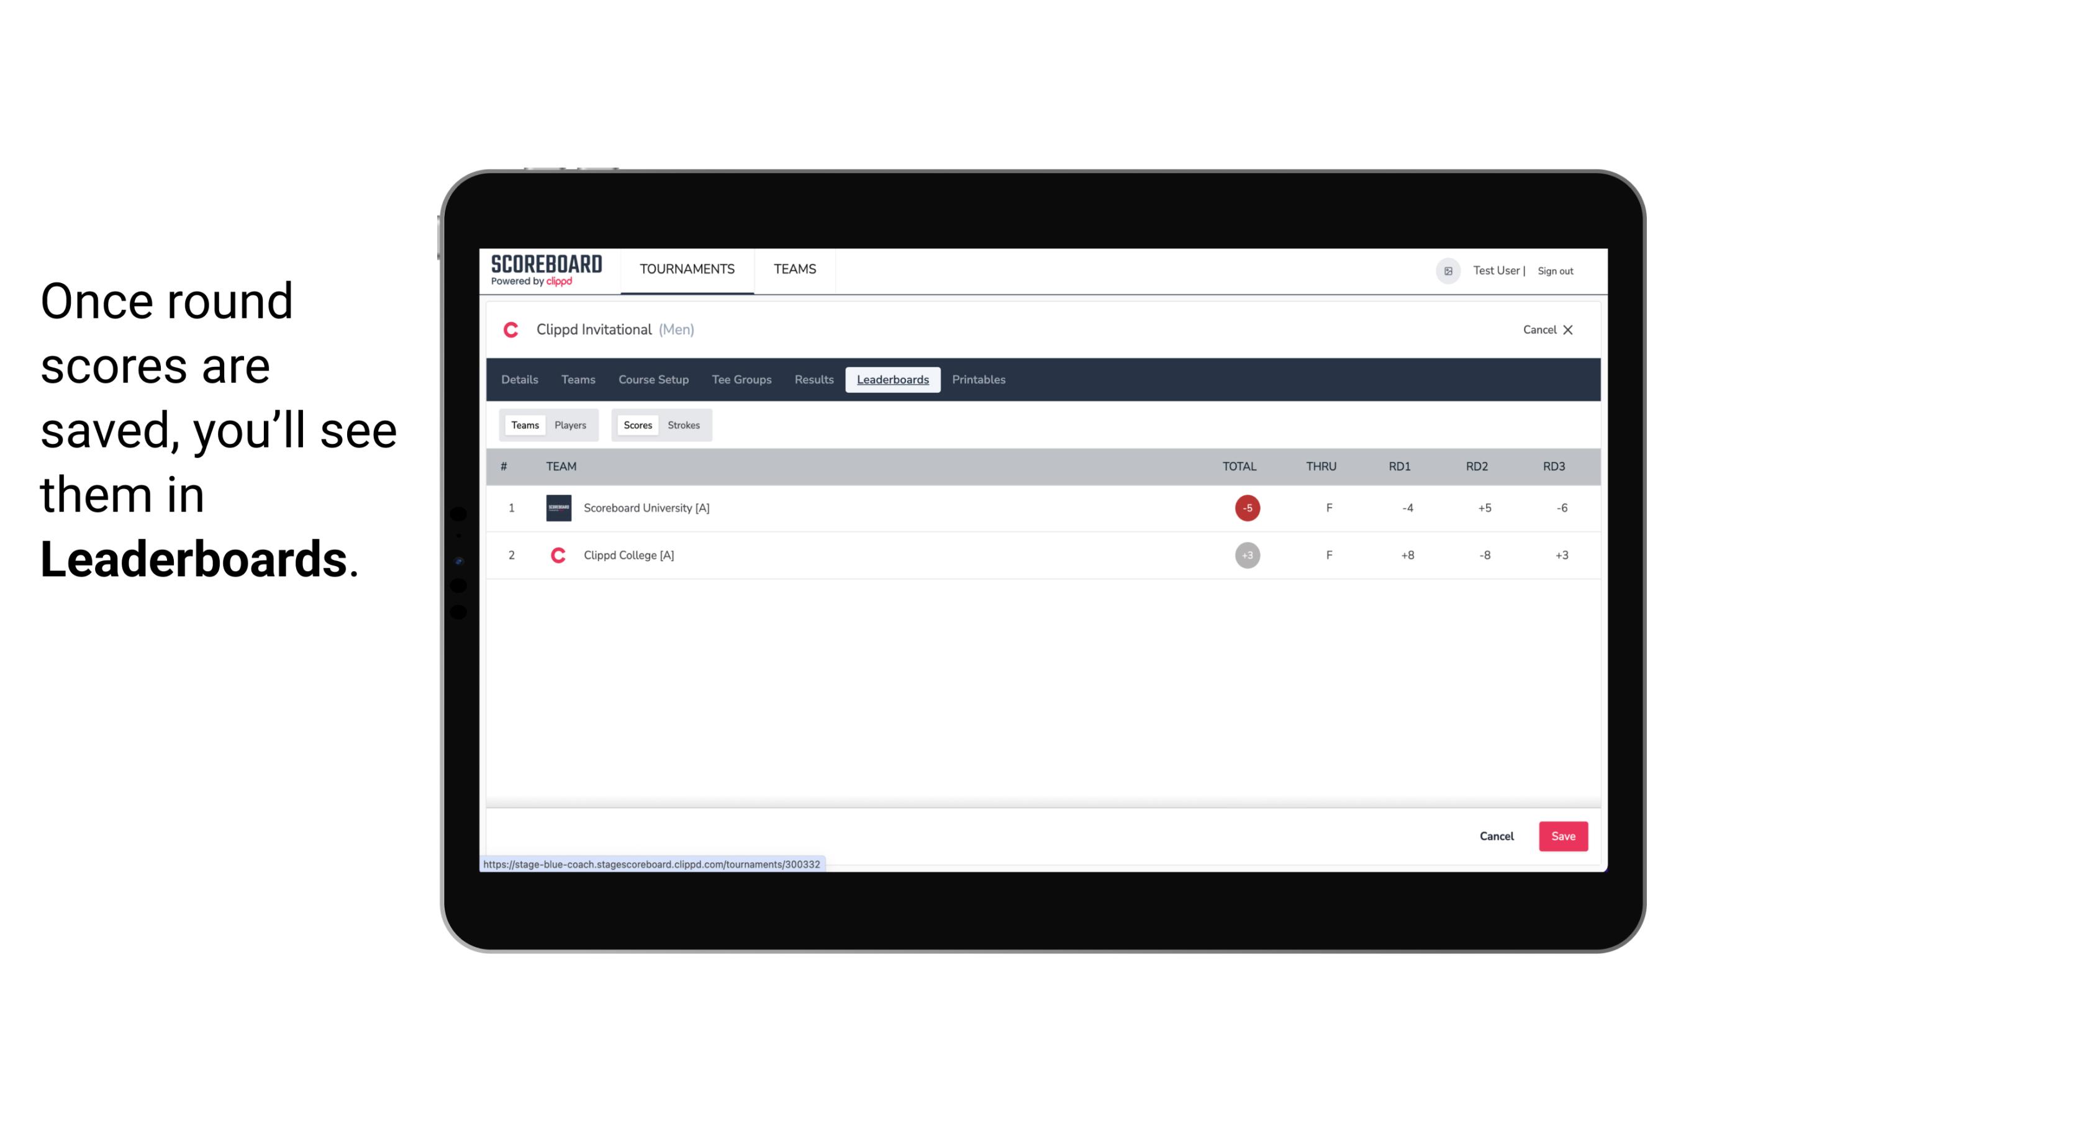Image resolution: width=2084 pixels, height=1121 pixels.
Task: Click the Cancel button bottom right
Action: [x=1496, y=835]
